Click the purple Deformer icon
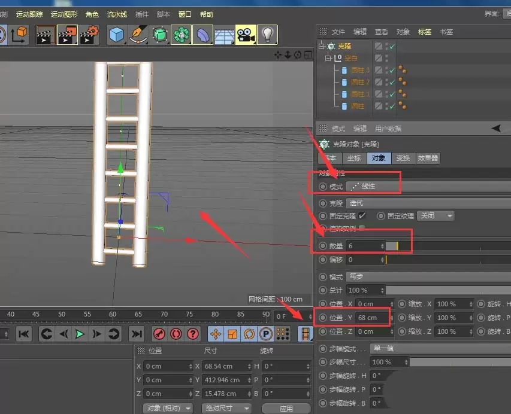 (x=202, y=35)
